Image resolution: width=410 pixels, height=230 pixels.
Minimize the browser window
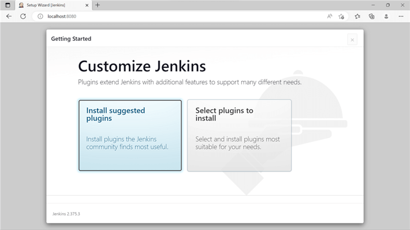pos(373,5)
